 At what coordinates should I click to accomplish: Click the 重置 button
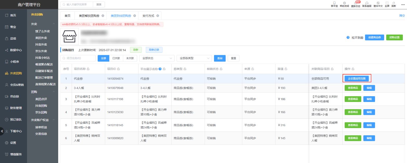click(x=233, y=58)
